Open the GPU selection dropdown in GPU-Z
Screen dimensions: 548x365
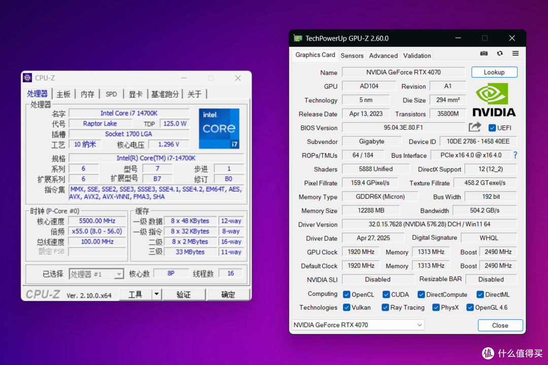[x=358, y=325]
